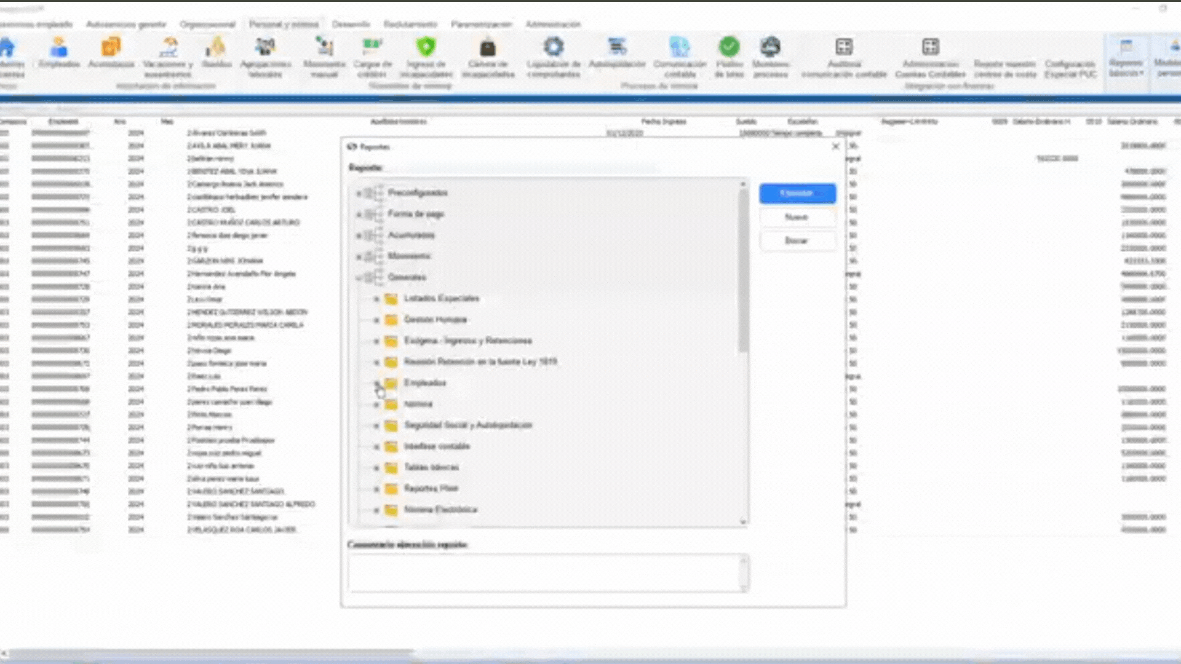Click the report comment input field
1181x664 pixels.
tap(547, 572)
